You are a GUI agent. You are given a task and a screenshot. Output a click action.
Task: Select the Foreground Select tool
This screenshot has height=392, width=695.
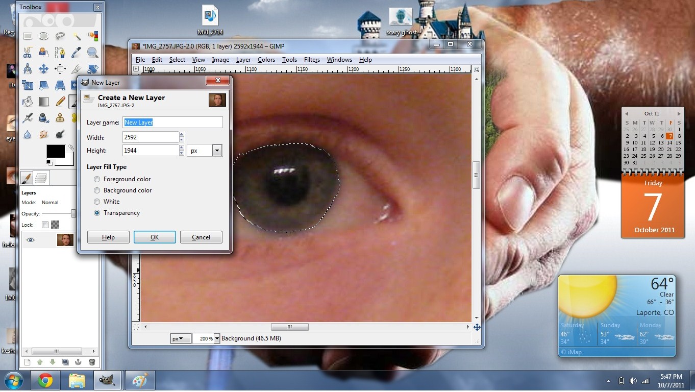(x=44, y=53)
